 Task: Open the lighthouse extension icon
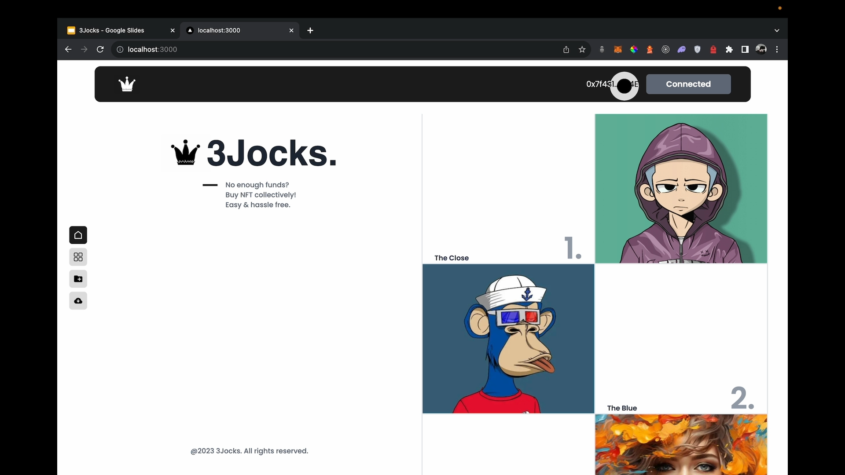point(650,49)
